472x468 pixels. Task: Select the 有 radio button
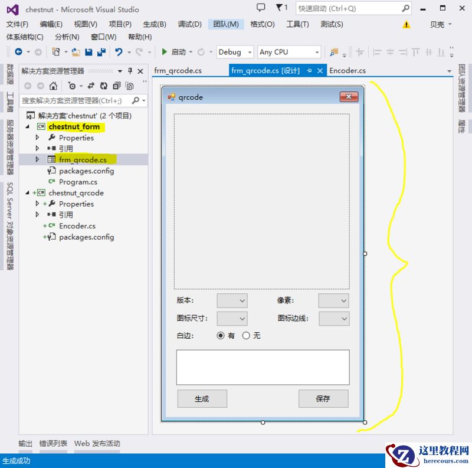[x=221, y=335]
